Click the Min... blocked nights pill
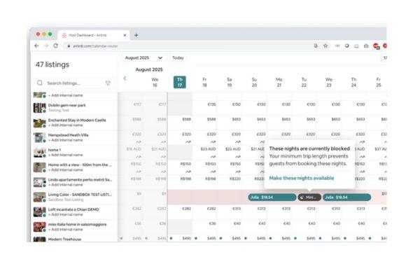 point(309,197)
